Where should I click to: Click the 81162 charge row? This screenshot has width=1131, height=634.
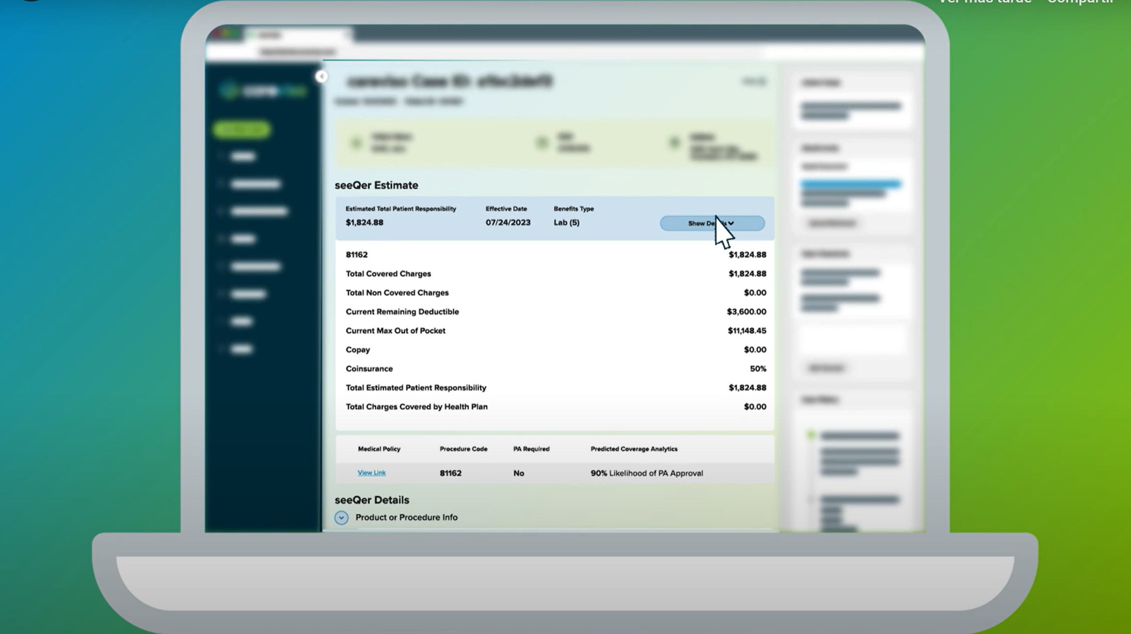click(x=555, y=255)
